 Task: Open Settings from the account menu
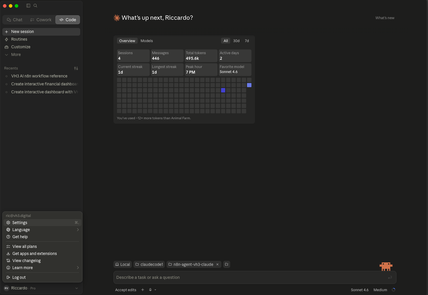click(x=42, y=223)
